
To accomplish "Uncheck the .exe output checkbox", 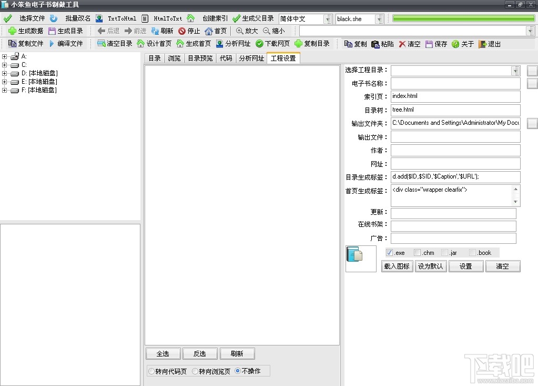I will click(389, 253).
